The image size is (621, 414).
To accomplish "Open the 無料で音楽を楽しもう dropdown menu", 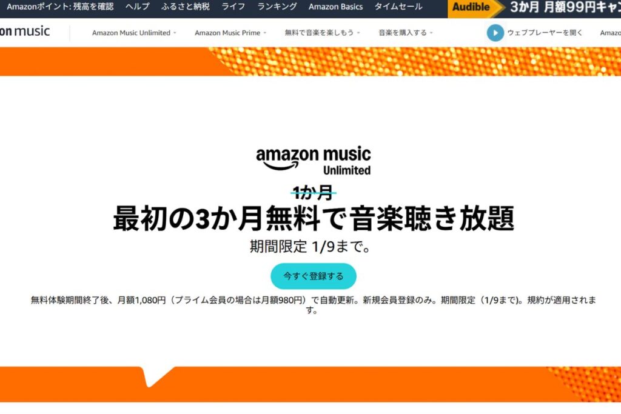I will [322, 33].
